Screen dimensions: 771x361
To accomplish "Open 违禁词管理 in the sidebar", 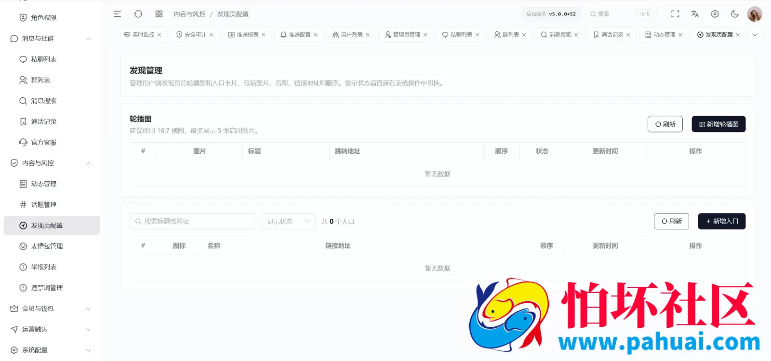I will (52, 287).
